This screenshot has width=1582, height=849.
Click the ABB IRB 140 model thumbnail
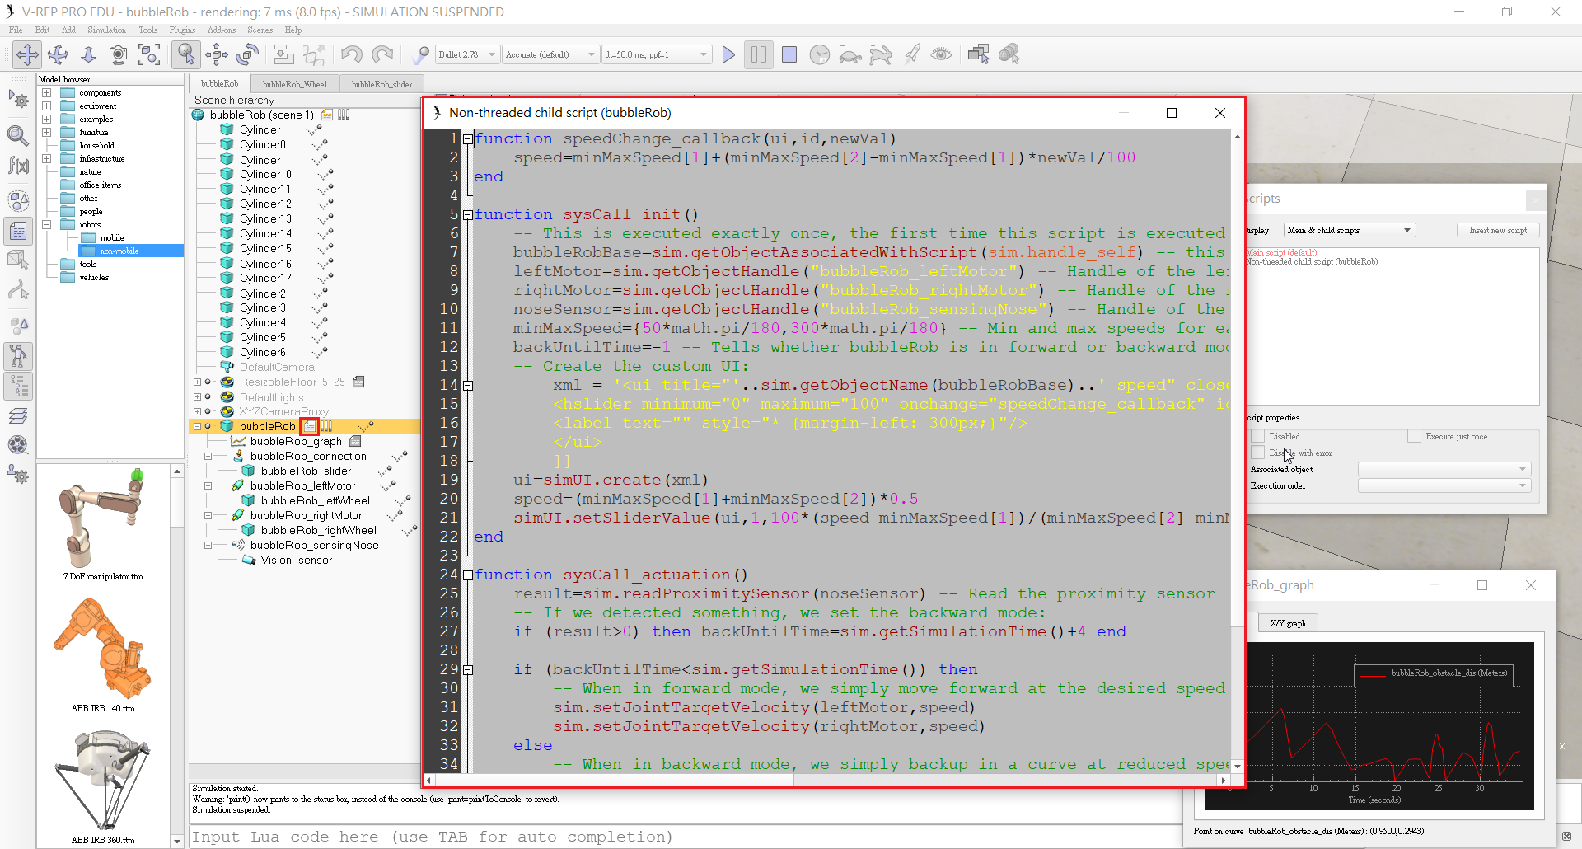pos(103,650)
